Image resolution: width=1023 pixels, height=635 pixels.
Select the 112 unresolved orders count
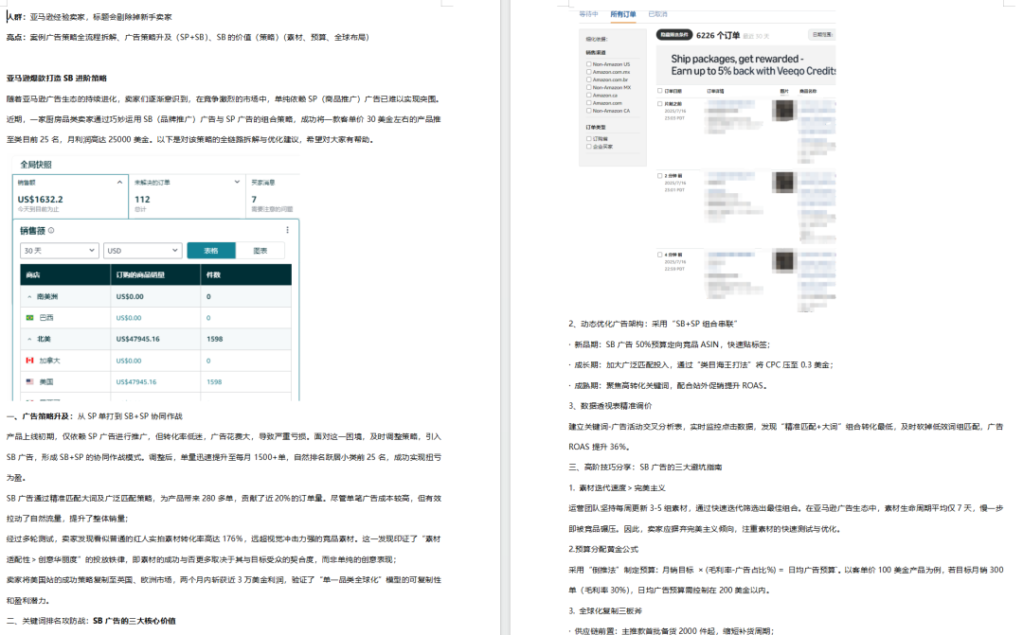[x=142, y=200]
